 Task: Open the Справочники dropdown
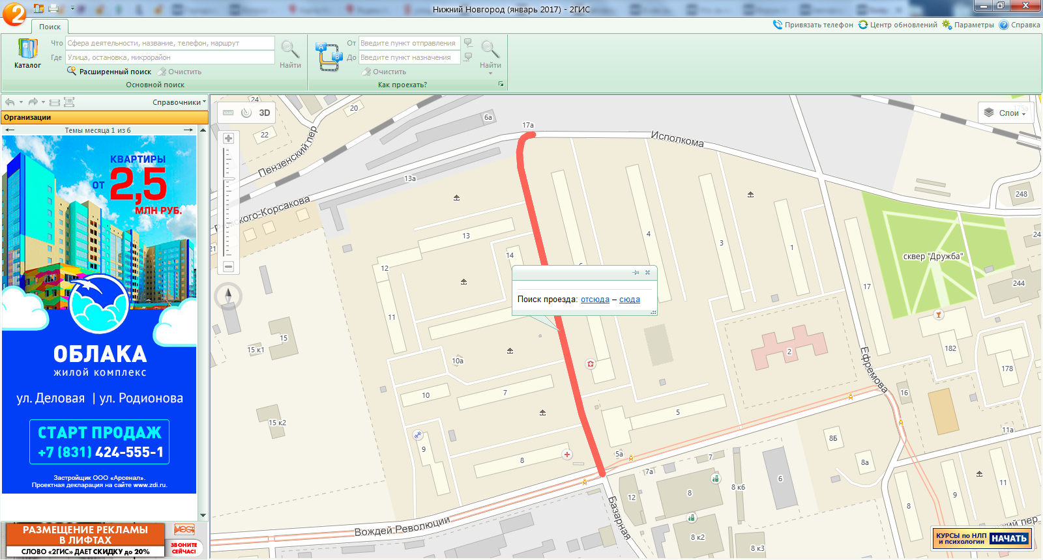pos(179,102)
